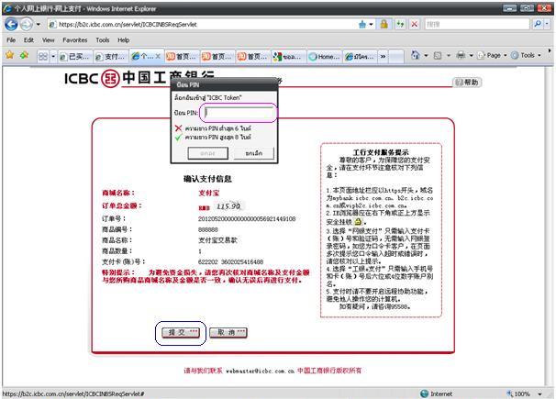
Task: Open the zoom level dropdown arrow
Action: [539, 394]
